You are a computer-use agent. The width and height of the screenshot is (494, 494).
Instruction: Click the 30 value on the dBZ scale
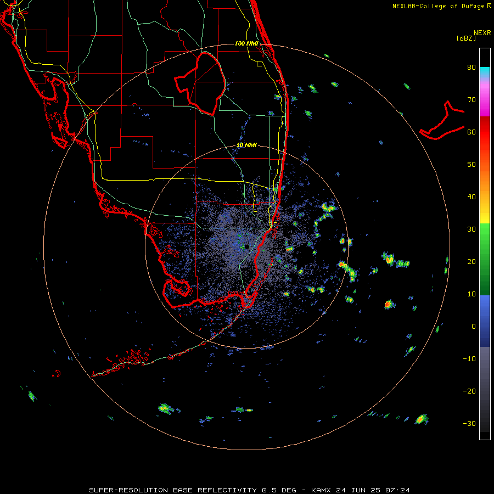click(471, 229)
